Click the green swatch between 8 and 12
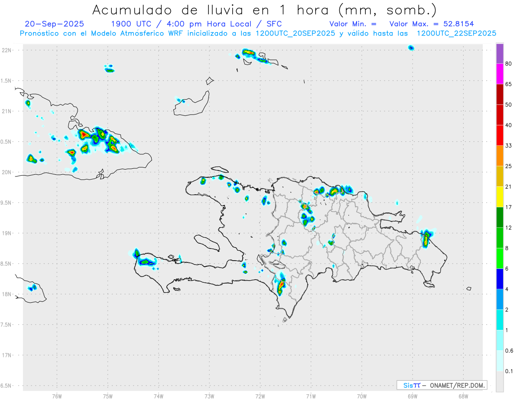Image resolution: width=520 pixels, height=402 pixels. coord(500,238)
